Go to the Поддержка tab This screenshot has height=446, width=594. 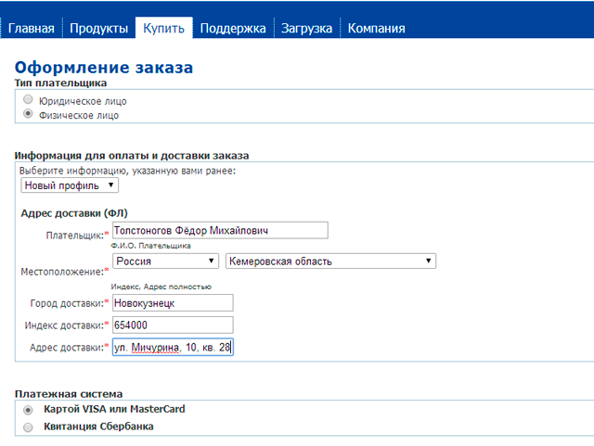[232, 28]
